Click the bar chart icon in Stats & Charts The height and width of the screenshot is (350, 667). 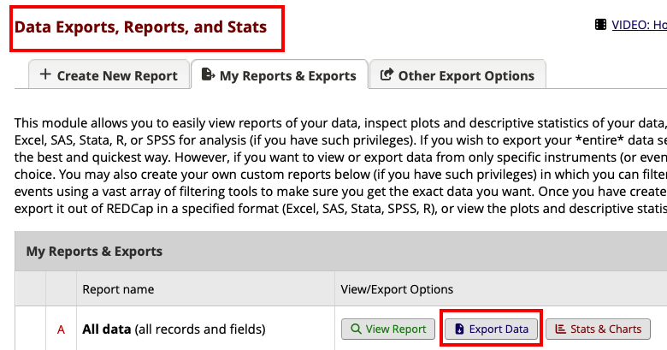click(561, 329)
